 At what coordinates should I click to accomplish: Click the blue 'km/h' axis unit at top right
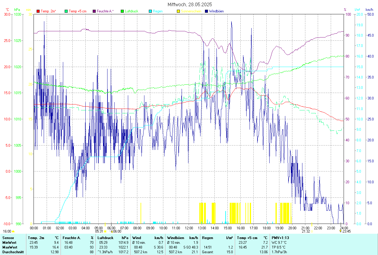click(x=369, y=10)
